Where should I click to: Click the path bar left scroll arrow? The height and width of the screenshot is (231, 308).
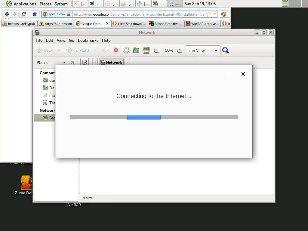(x=95, y=62)
